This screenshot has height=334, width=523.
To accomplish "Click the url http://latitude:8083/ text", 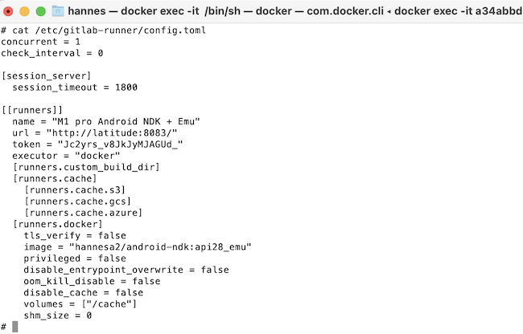I will coord(113,132).
